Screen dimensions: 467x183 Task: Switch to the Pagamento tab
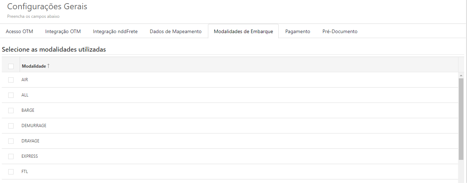[298, 31]
